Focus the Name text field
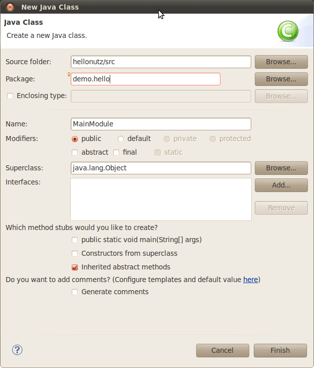Image resolution: width=314 pixels, height=368 pixels. tap(161, 124)
